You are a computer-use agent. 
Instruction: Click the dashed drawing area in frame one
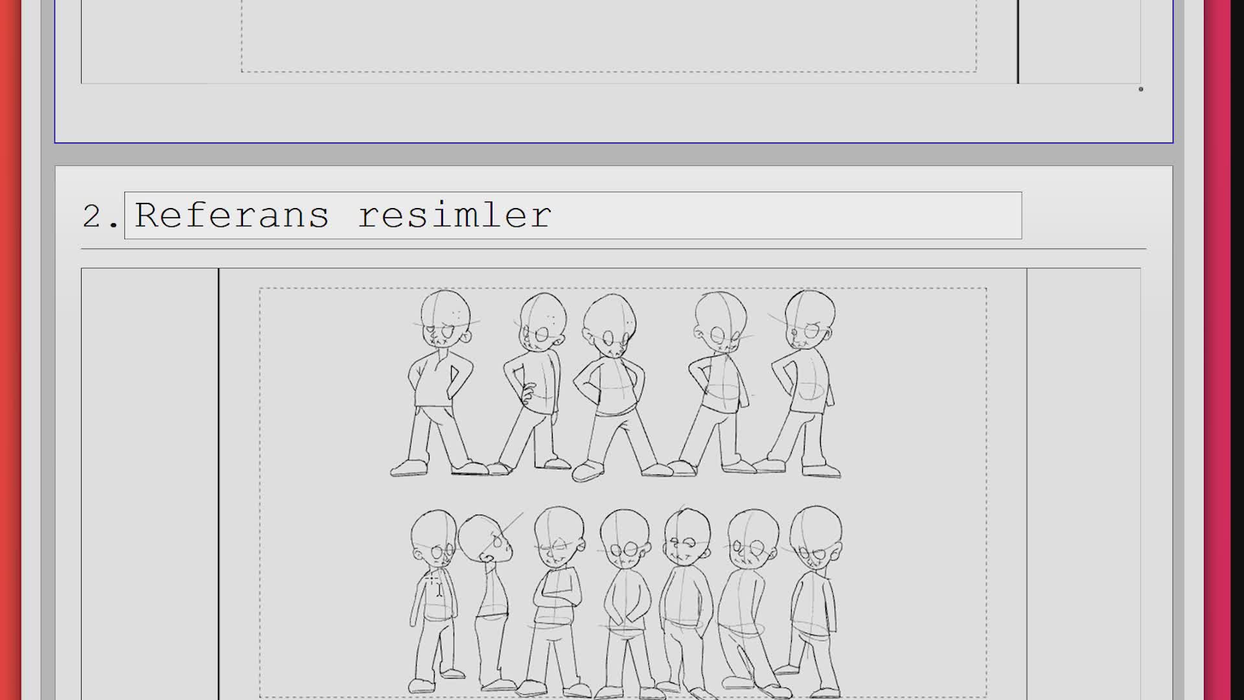point(609,36)
